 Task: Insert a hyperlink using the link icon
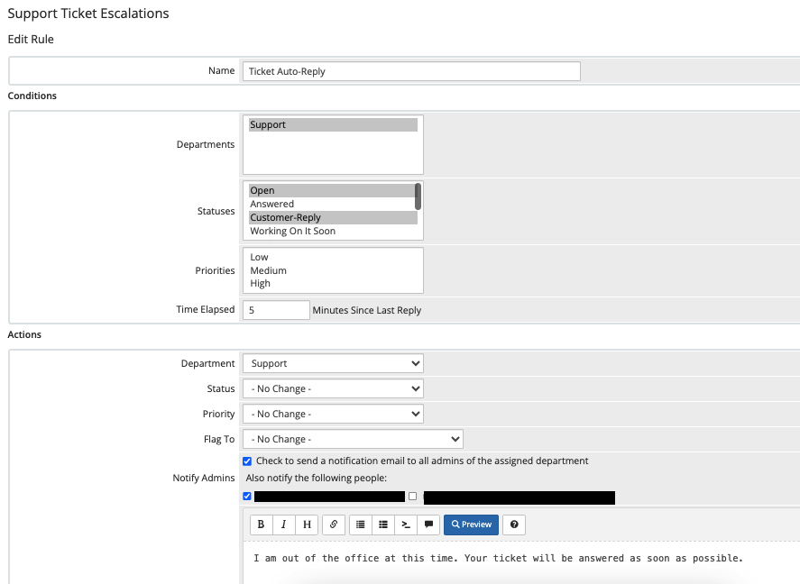tap(333, 525)
